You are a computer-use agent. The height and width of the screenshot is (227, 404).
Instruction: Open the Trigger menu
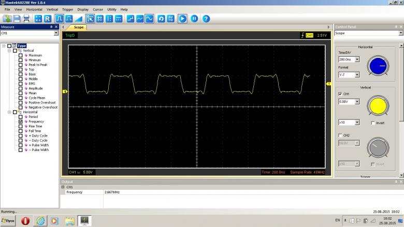tap(67, 9)
